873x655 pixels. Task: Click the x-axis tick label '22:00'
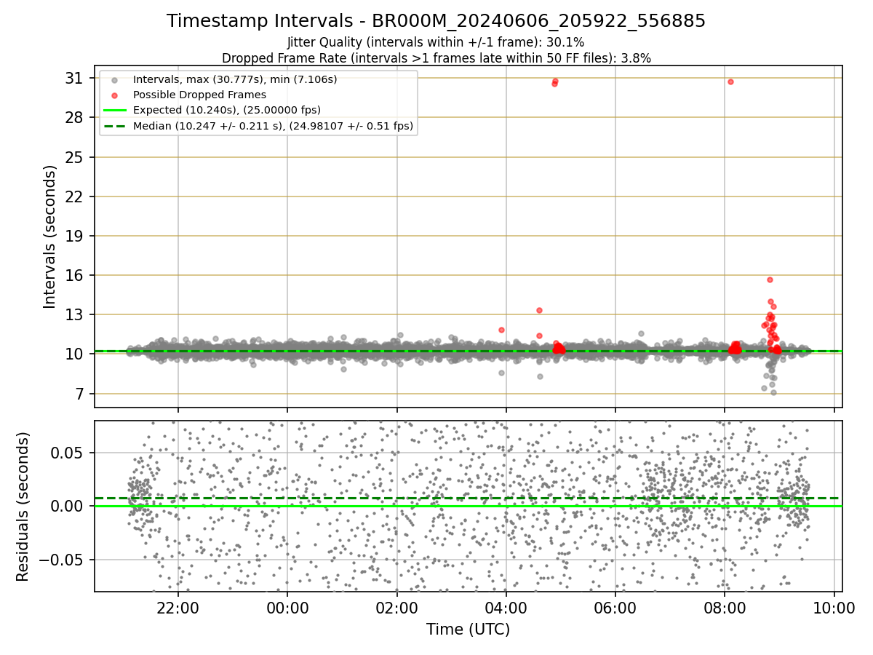[178, 608]
